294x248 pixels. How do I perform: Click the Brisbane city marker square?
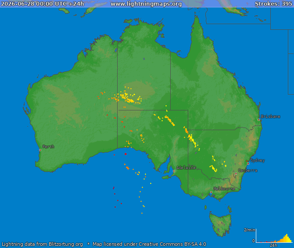click(x=258, y=120)
